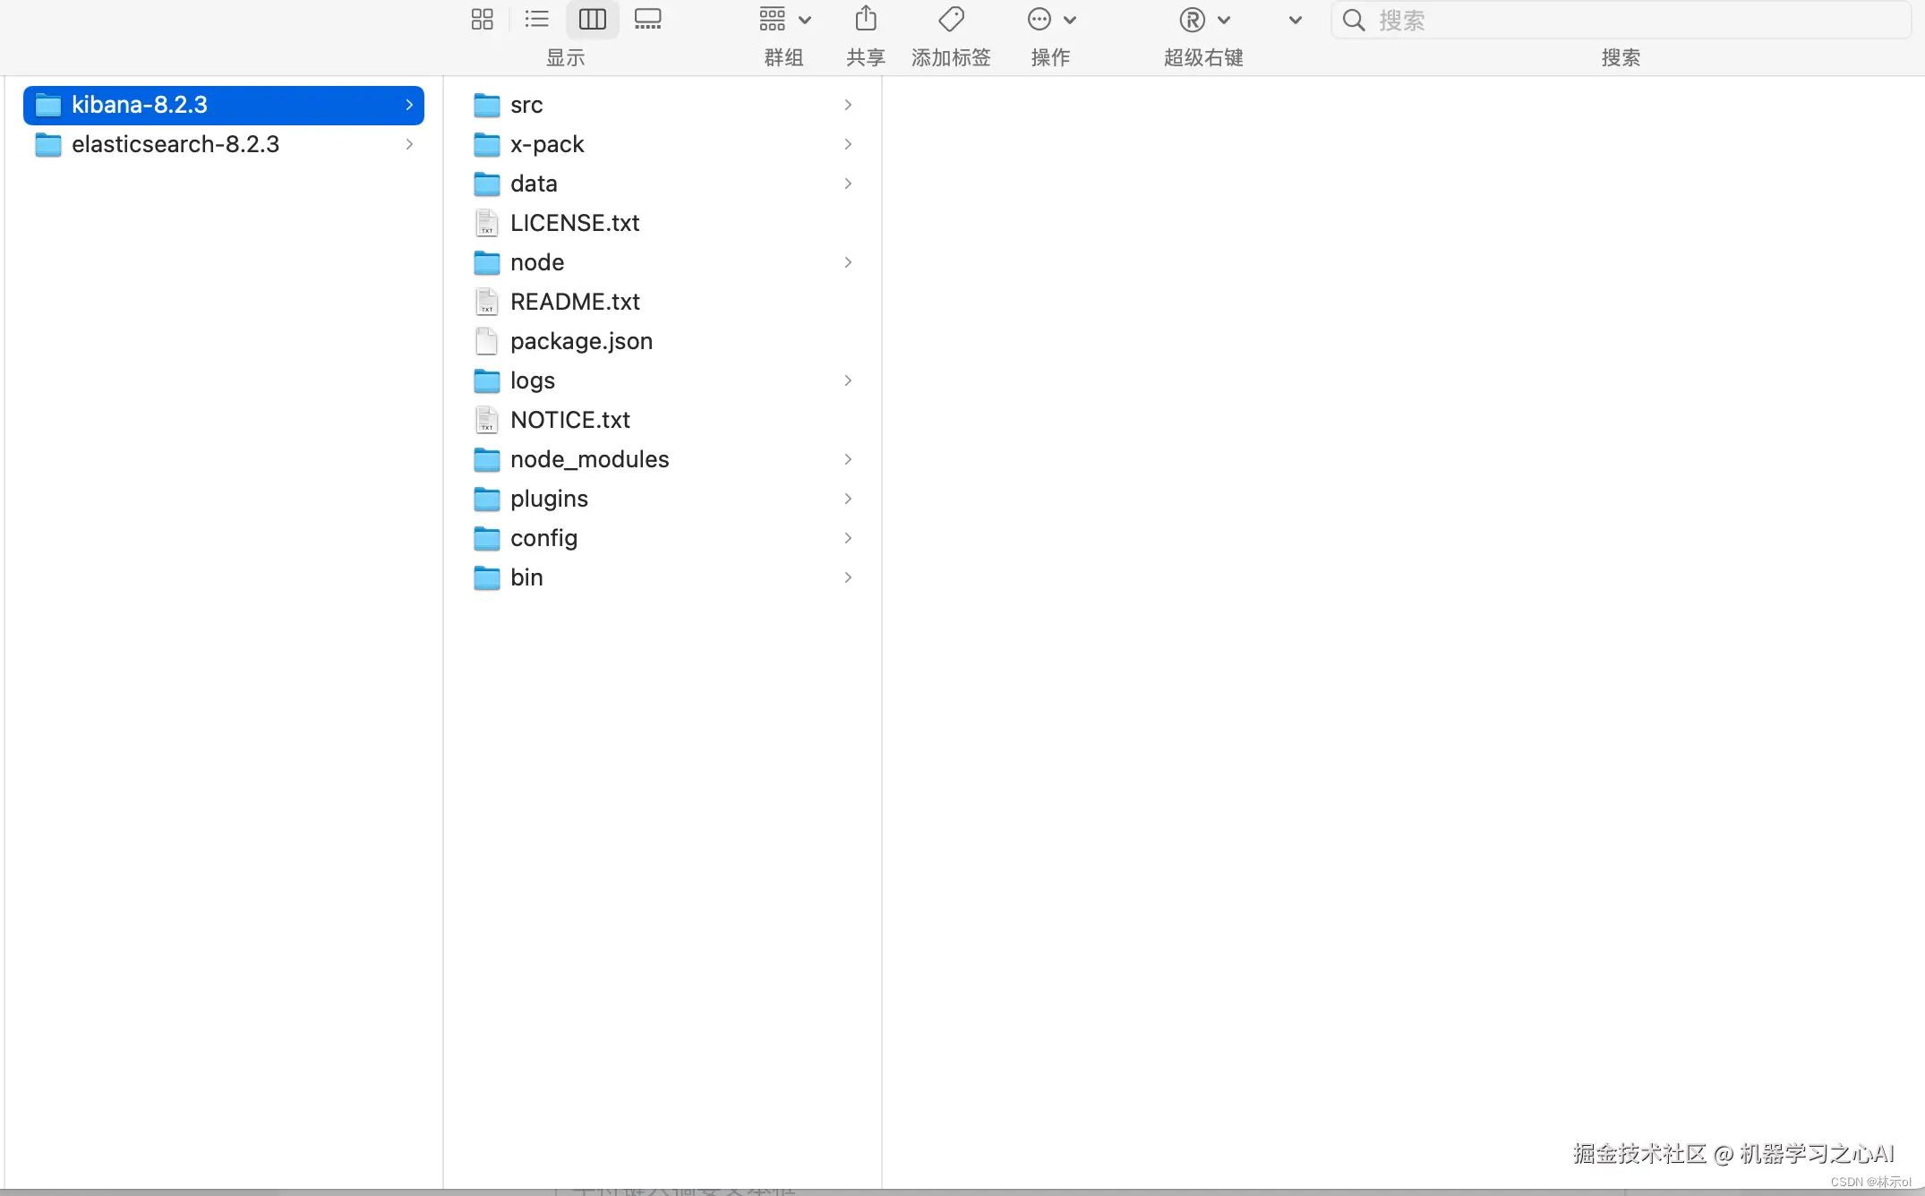Image resolution: width=1925 pixels, height=1196 pixels.
Task: Select column view mode
Action: pyautogui.click(x=592, y=19)
